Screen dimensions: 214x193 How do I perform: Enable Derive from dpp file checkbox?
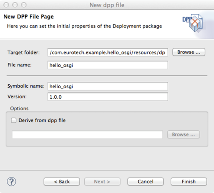tap(14, 120)
